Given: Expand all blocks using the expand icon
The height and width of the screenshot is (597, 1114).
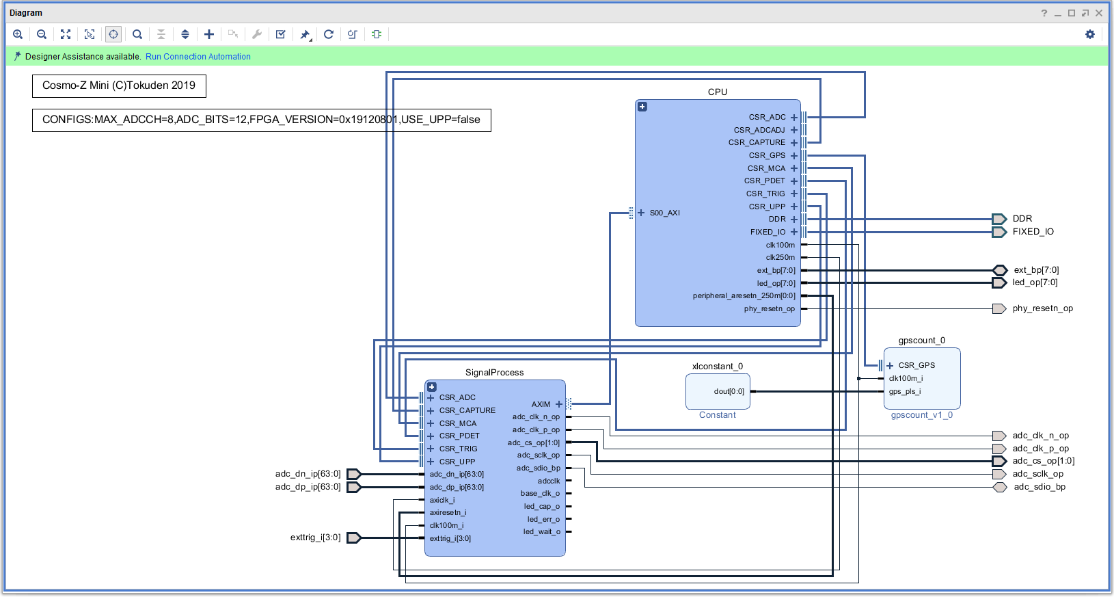Looking at the screenshot, I should click(185, 34).
